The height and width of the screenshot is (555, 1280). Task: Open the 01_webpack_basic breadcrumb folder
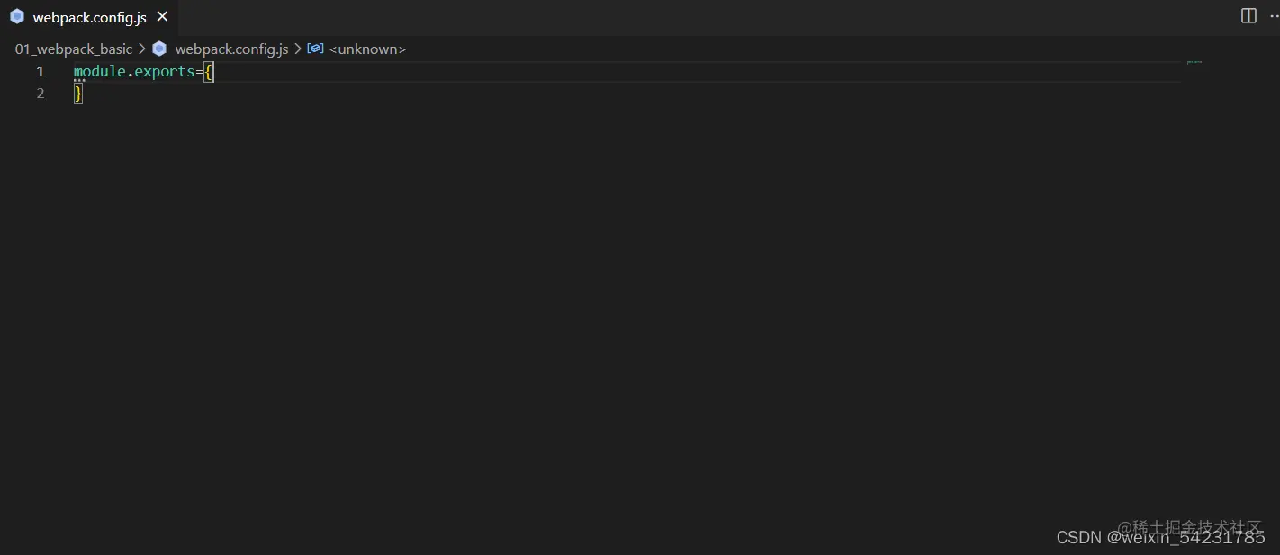(74, 49)
